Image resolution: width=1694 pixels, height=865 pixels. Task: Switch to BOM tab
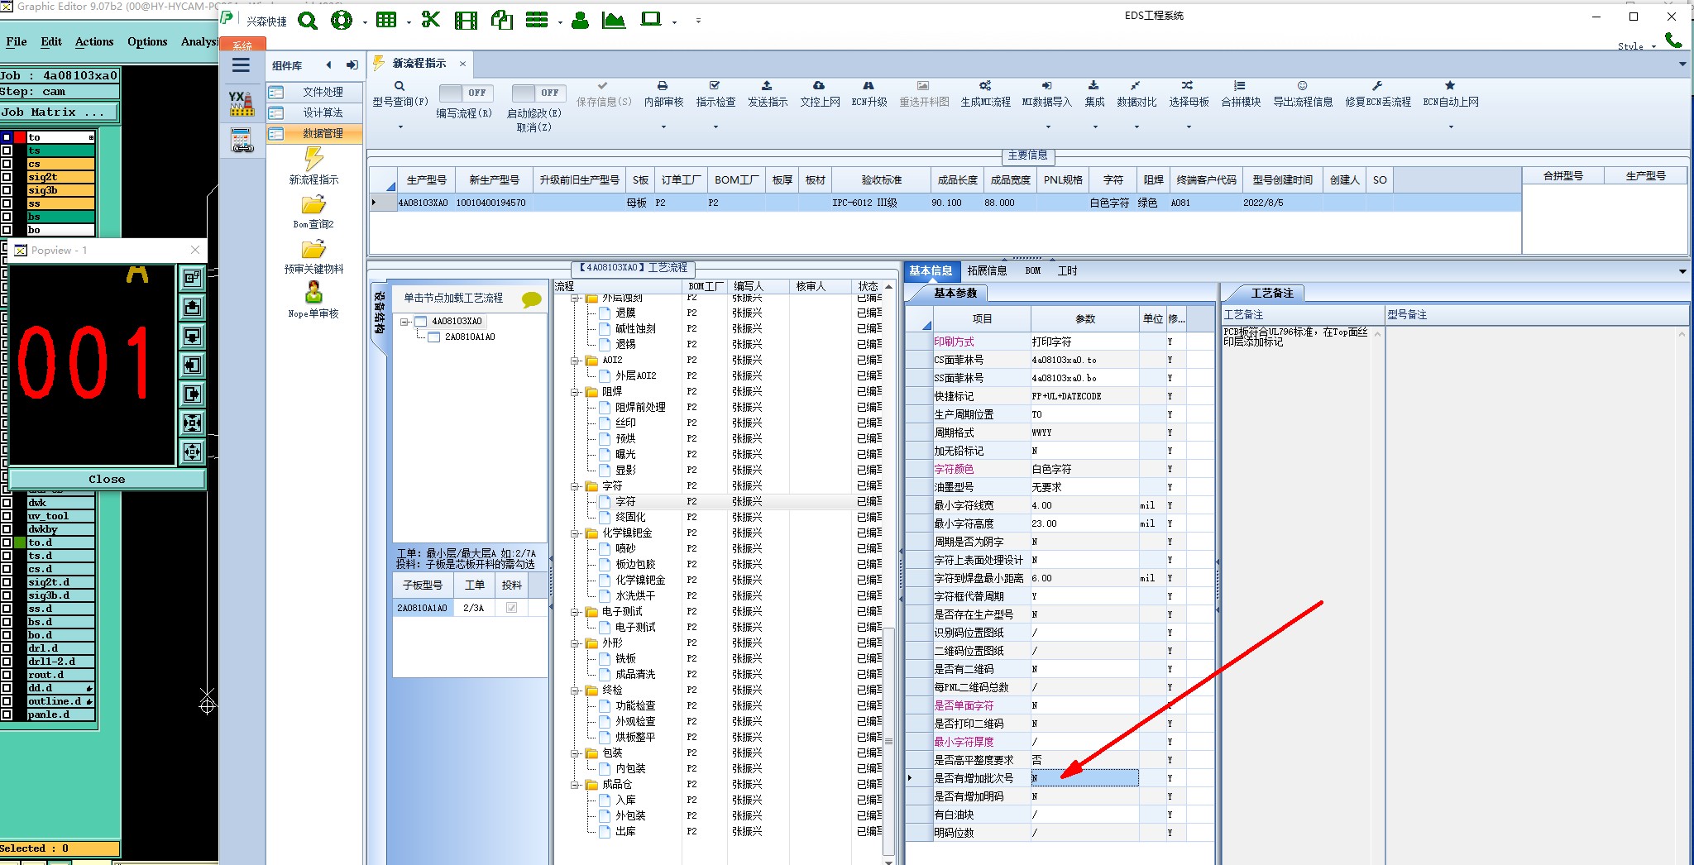point(1033,270)
